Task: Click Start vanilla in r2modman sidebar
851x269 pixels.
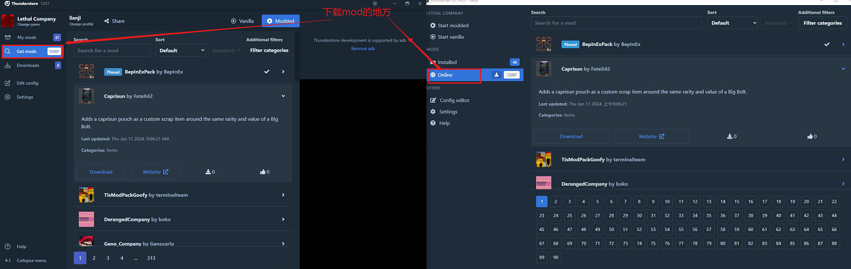Action: [x=447, y=37]
